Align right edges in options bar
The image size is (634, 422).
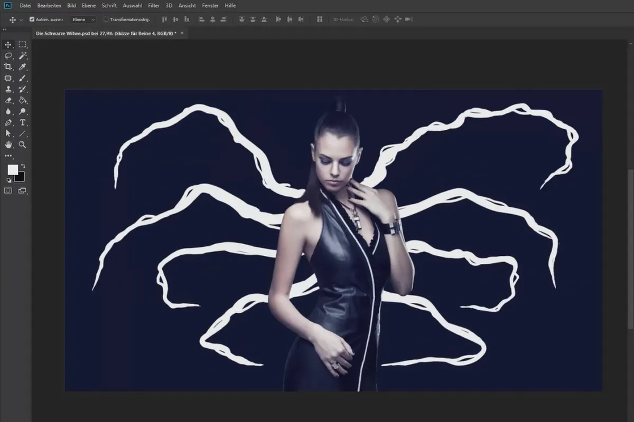[x=222, y=20]
